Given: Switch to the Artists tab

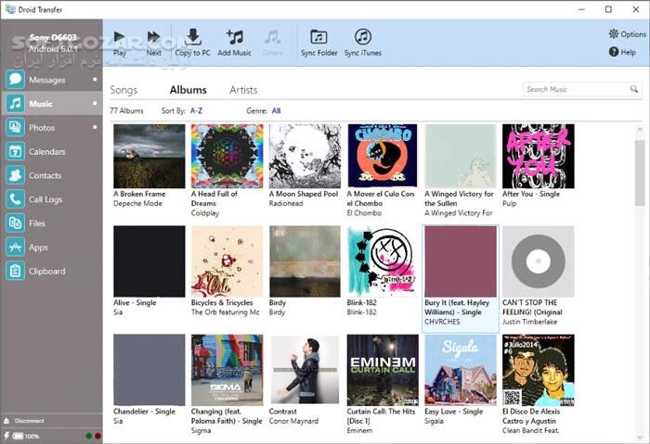Looking at the screenshot, I should pos(243,90).
